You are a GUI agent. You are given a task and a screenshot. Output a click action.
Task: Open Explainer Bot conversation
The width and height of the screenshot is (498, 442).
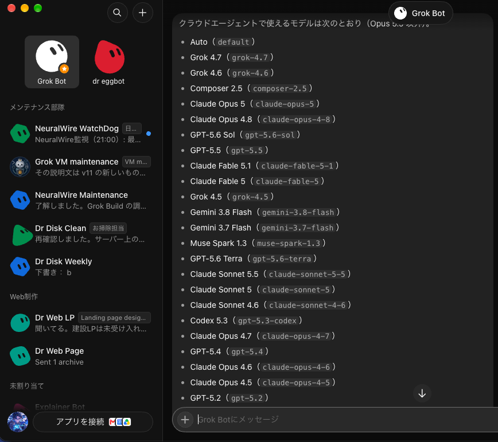(81, 407)
